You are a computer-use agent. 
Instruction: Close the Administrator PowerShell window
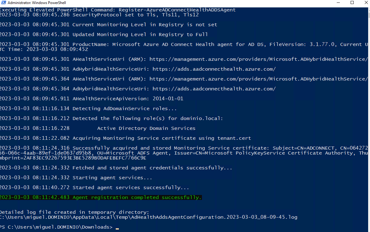[366, 3]
